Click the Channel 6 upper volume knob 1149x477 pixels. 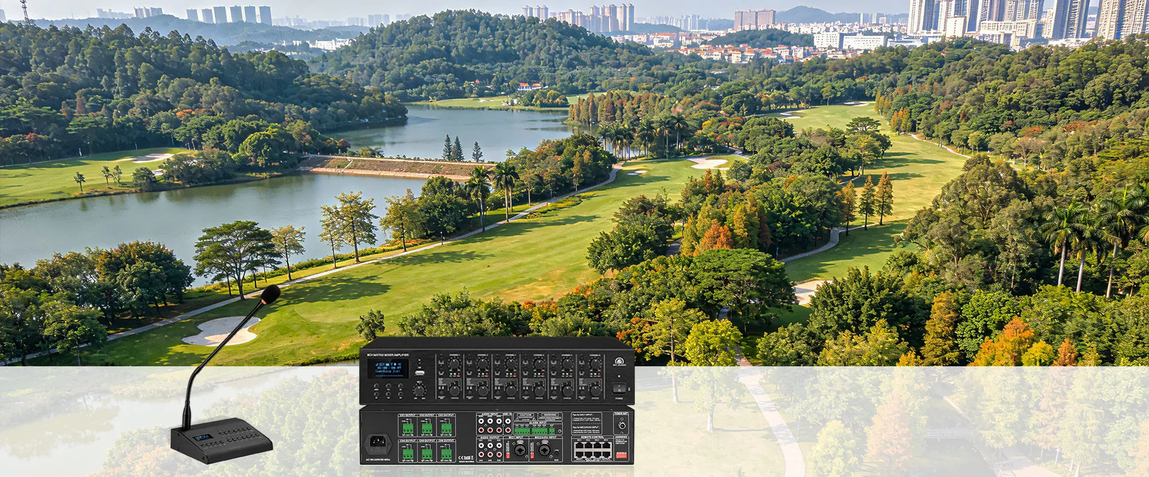pyautogui.click(x=594, y=363)
